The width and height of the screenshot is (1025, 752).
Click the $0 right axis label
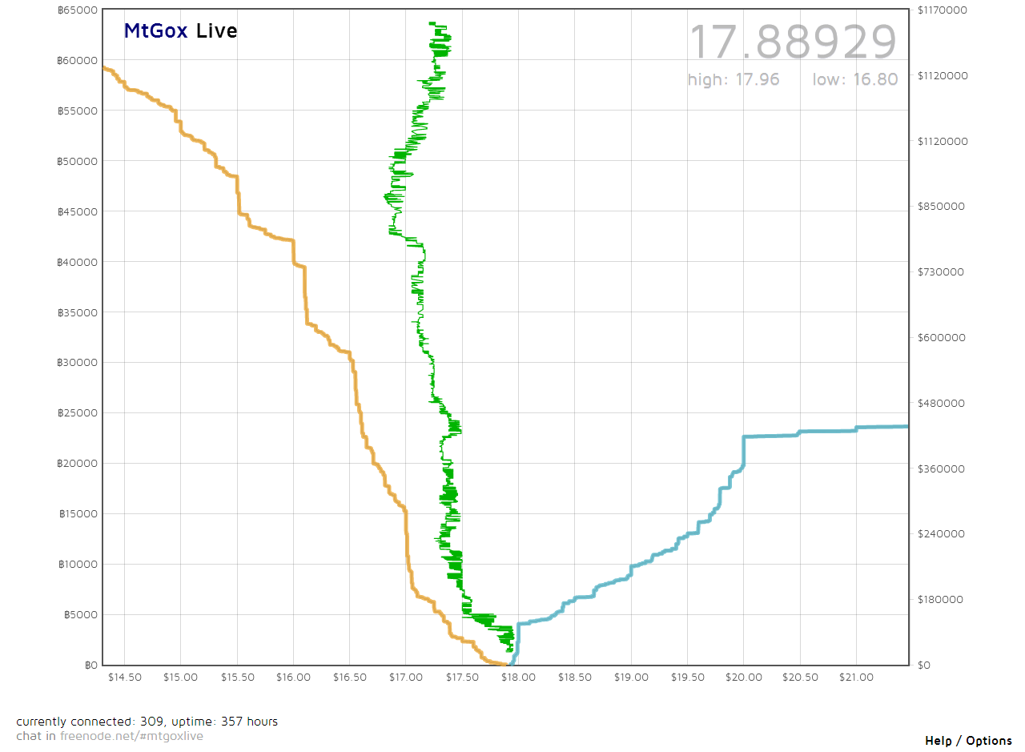tap(924, 666)
